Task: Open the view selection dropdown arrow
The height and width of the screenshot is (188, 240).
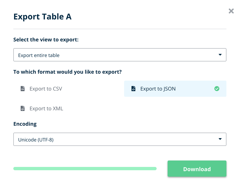Action: pyautogui.click(x=220, y=55)
